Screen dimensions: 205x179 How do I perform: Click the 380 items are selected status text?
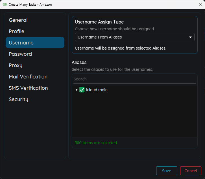[96, 143]
